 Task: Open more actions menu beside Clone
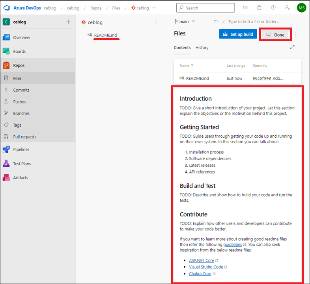296,35
